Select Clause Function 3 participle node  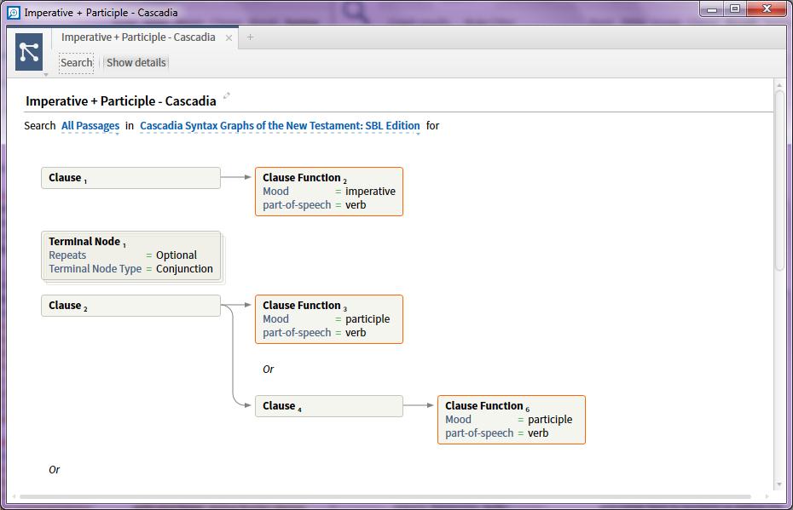pyautogui.click(x=328, y=319)
